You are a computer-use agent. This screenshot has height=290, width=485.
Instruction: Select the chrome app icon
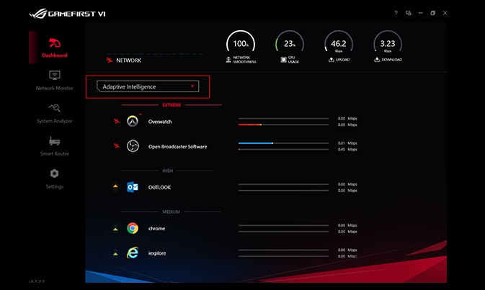click(133, 228)
